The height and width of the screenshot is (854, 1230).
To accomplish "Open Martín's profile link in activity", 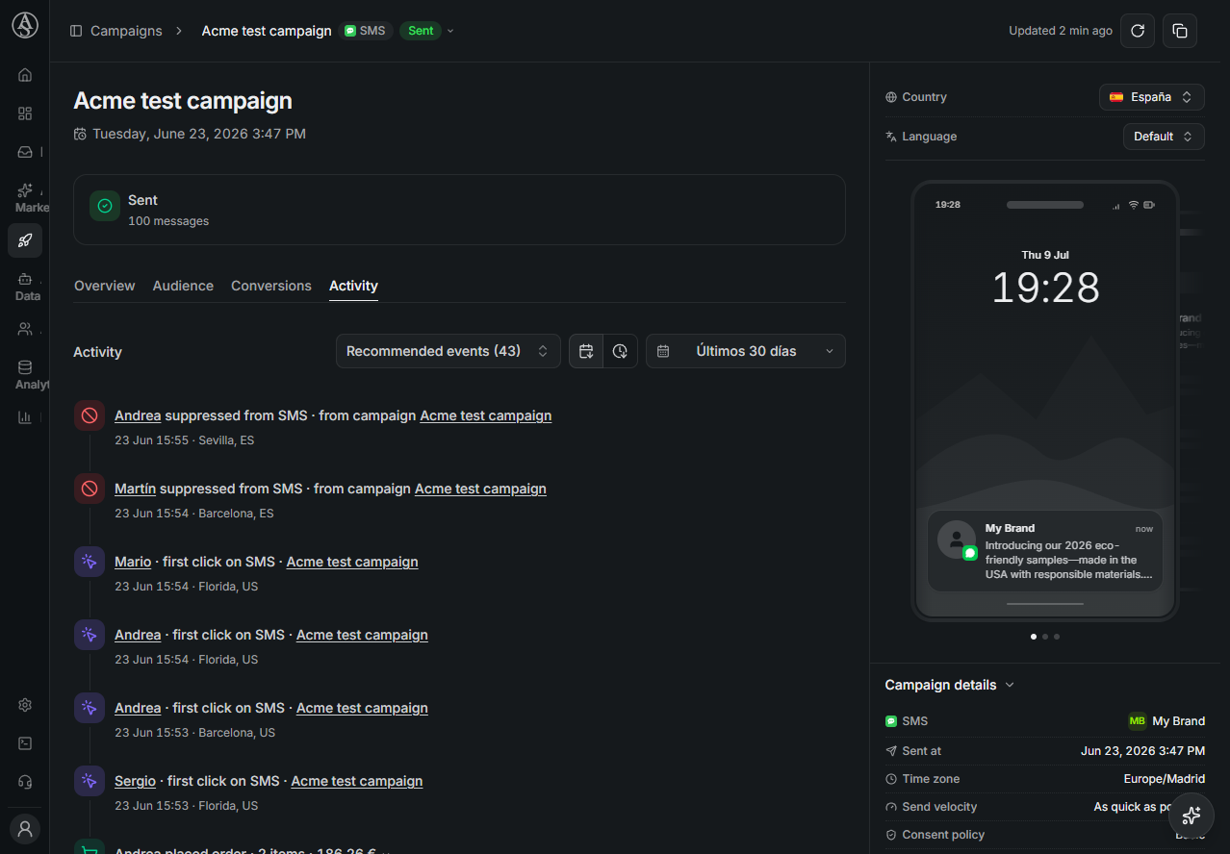I will point(135,489).
